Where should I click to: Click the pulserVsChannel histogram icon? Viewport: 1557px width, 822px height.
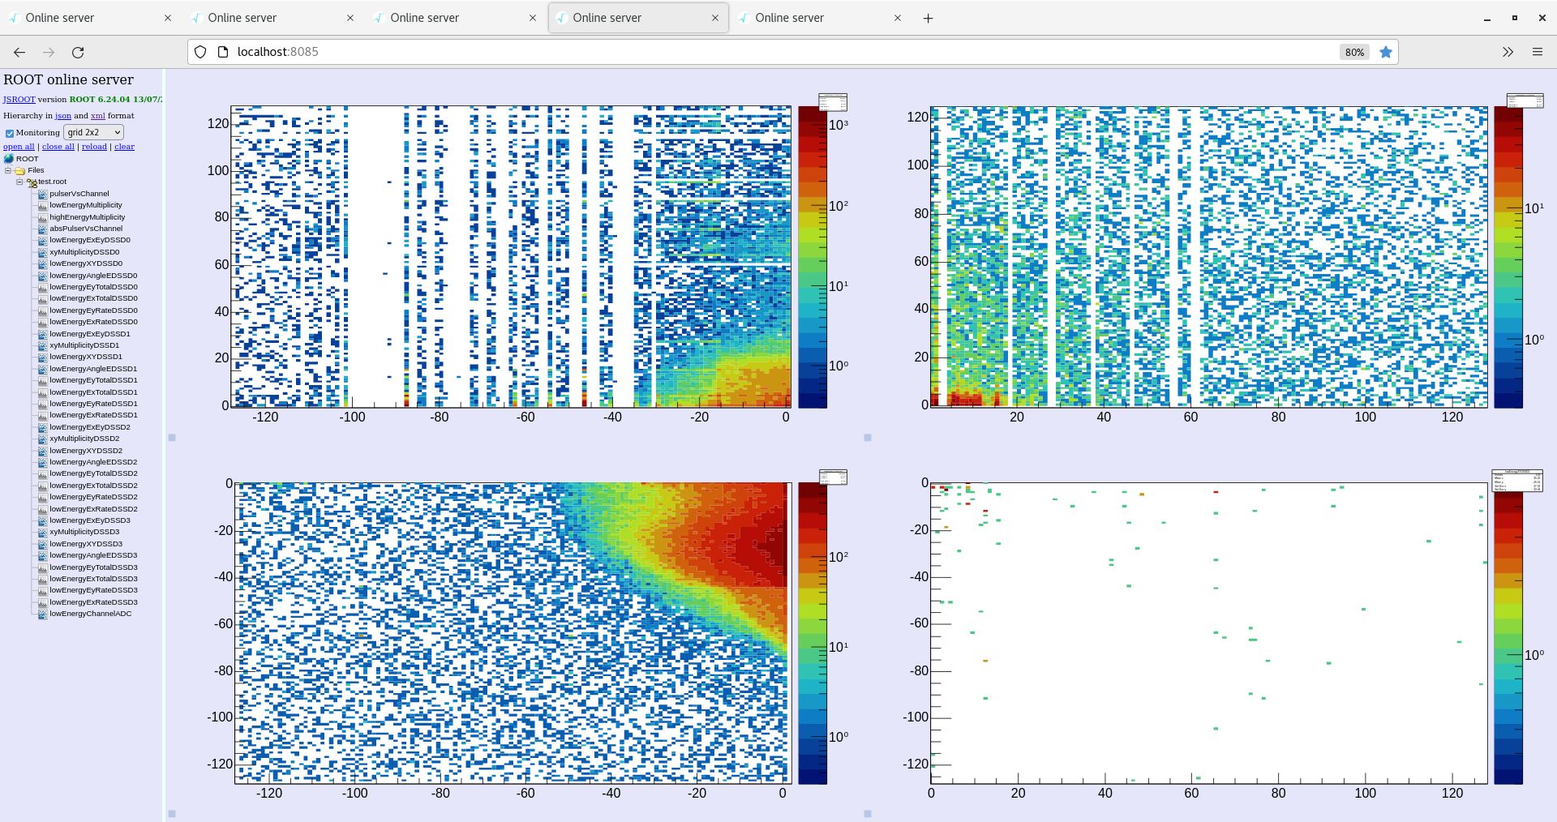pos(41,194)
